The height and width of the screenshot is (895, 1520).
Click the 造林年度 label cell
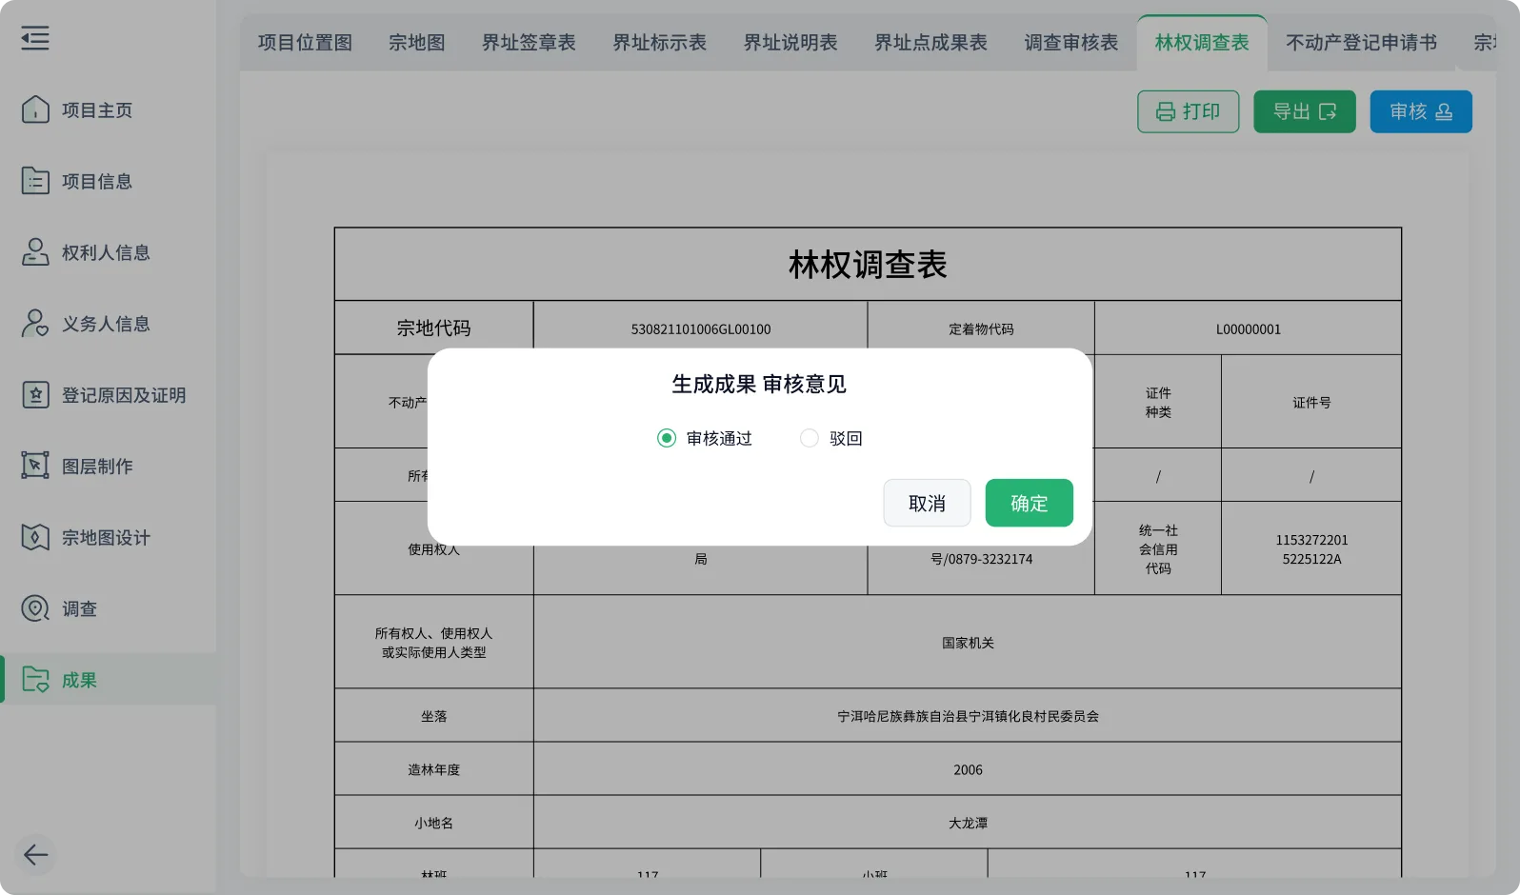coord(433,769)
